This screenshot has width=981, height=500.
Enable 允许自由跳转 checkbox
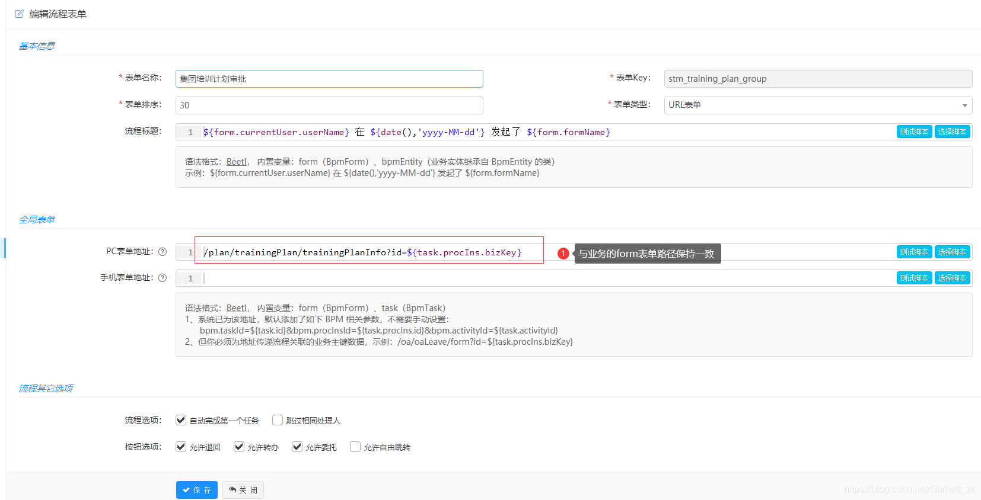pyautogui.click(x=355, y=447)
